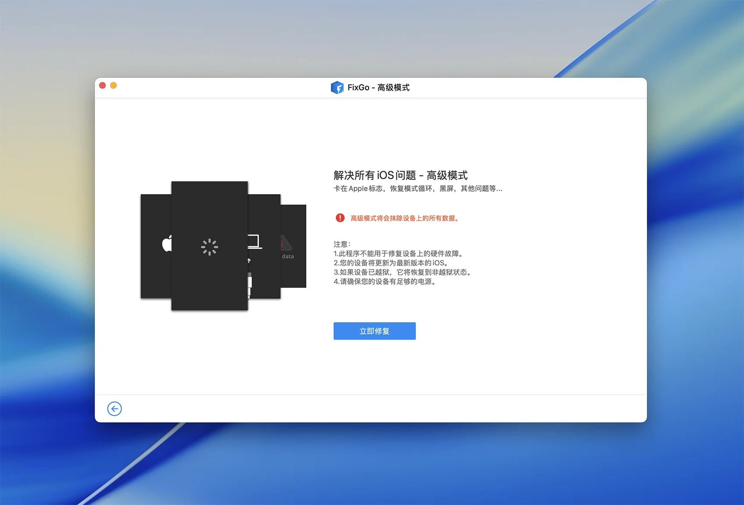Click the 解决所有 iOS 问题 heading
This screenshot has width=744, height=505.
[x=400, y=175]
